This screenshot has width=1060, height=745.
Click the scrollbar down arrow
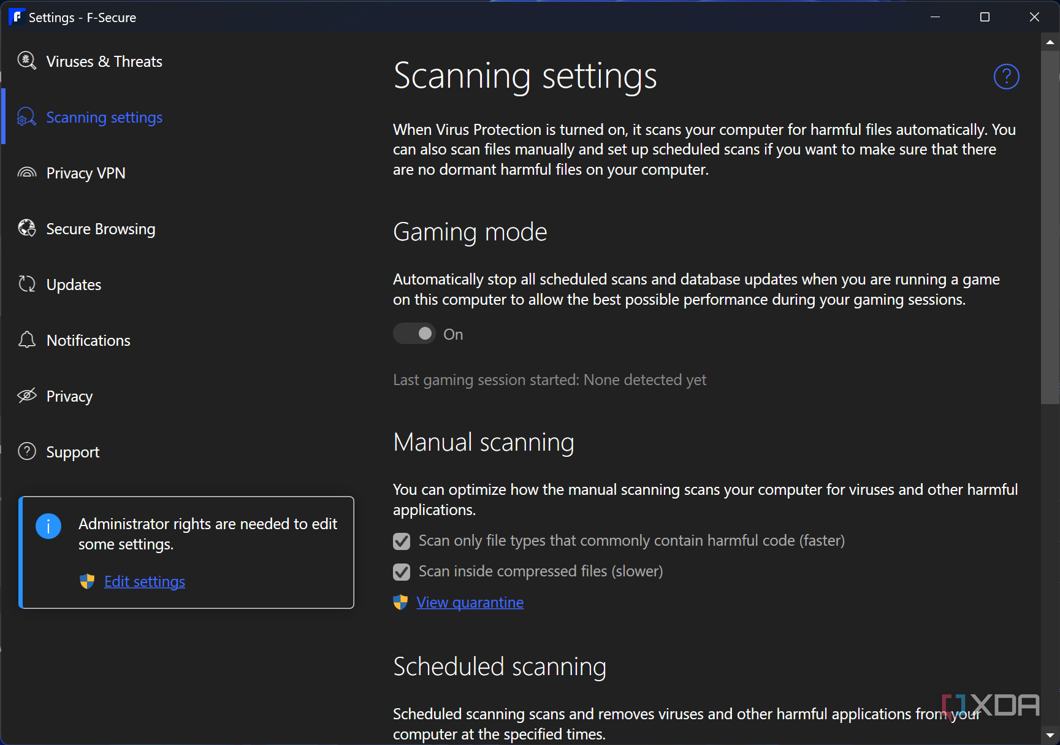click(1050, 735)
